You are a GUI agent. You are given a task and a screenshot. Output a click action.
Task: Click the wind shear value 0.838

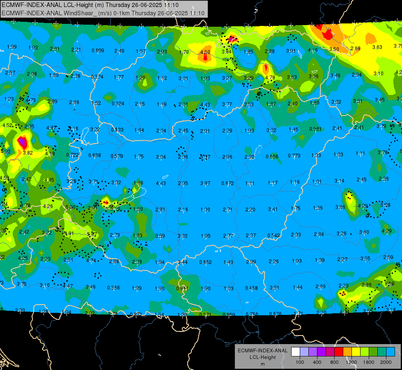(x=94, y=155)
